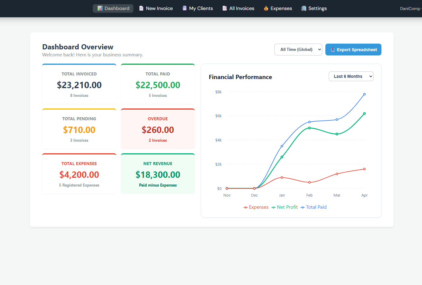Open the Overdue invoices card
Screen dimensions: 422x285
(x=158, y=129)
